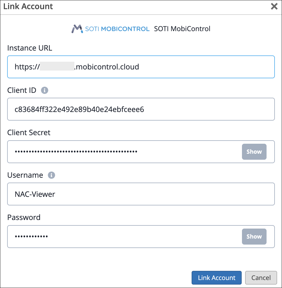
Task: Click the SOTI MobiControl heading text
Action: pos(182,29)
